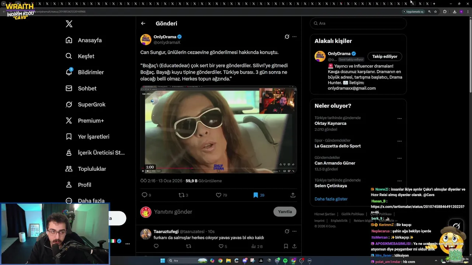Image resolution: width=472 pixels, height=265 pixels.
Task: Click Grok icon on Taaruztufegi reply
Action: point(287,232)
